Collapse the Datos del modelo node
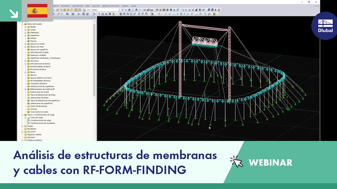Image resolution: width=337 pixels, height=189 pixels. pyautogui.click(x=22, y=24)
